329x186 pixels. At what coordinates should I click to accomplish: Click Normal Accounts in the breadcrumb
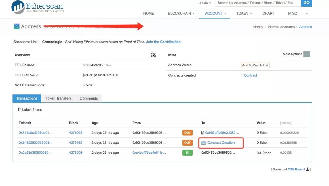(x=281, y=27)
